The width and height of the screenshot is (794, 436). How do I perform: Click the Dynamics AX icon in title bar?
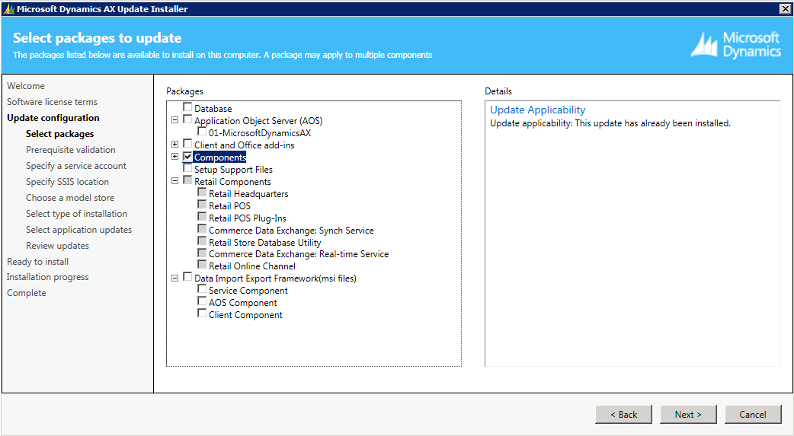click(x=8, y=9)
